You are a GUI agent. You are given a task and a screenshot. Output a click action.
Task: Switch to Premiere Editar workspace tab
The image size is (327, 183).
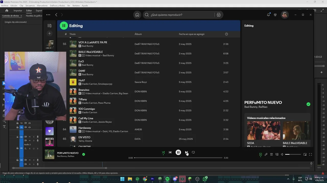pos(29,11)
